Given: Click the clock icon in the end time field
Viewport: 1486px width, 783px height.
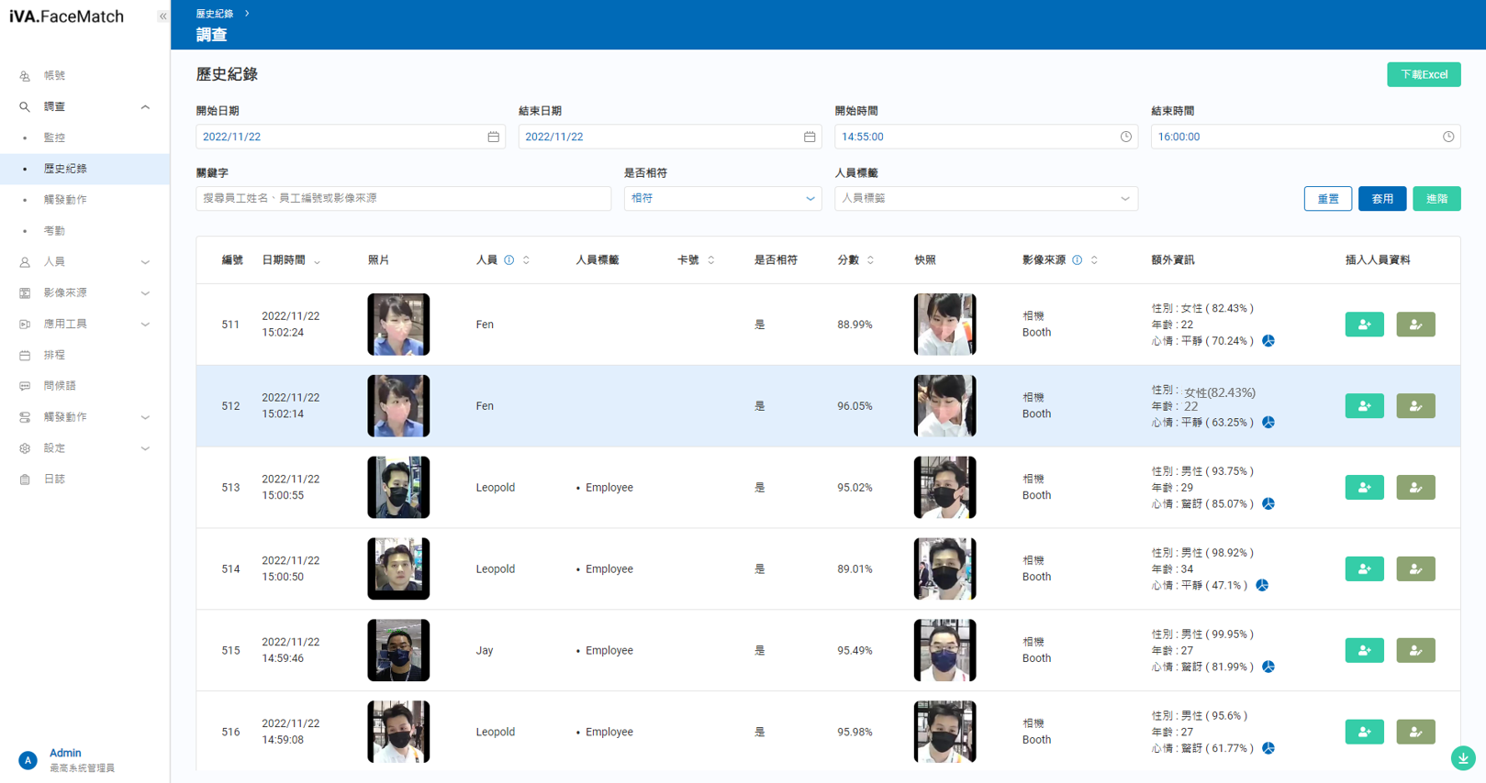Looking at the screenshot, I should pos(1447,137).
